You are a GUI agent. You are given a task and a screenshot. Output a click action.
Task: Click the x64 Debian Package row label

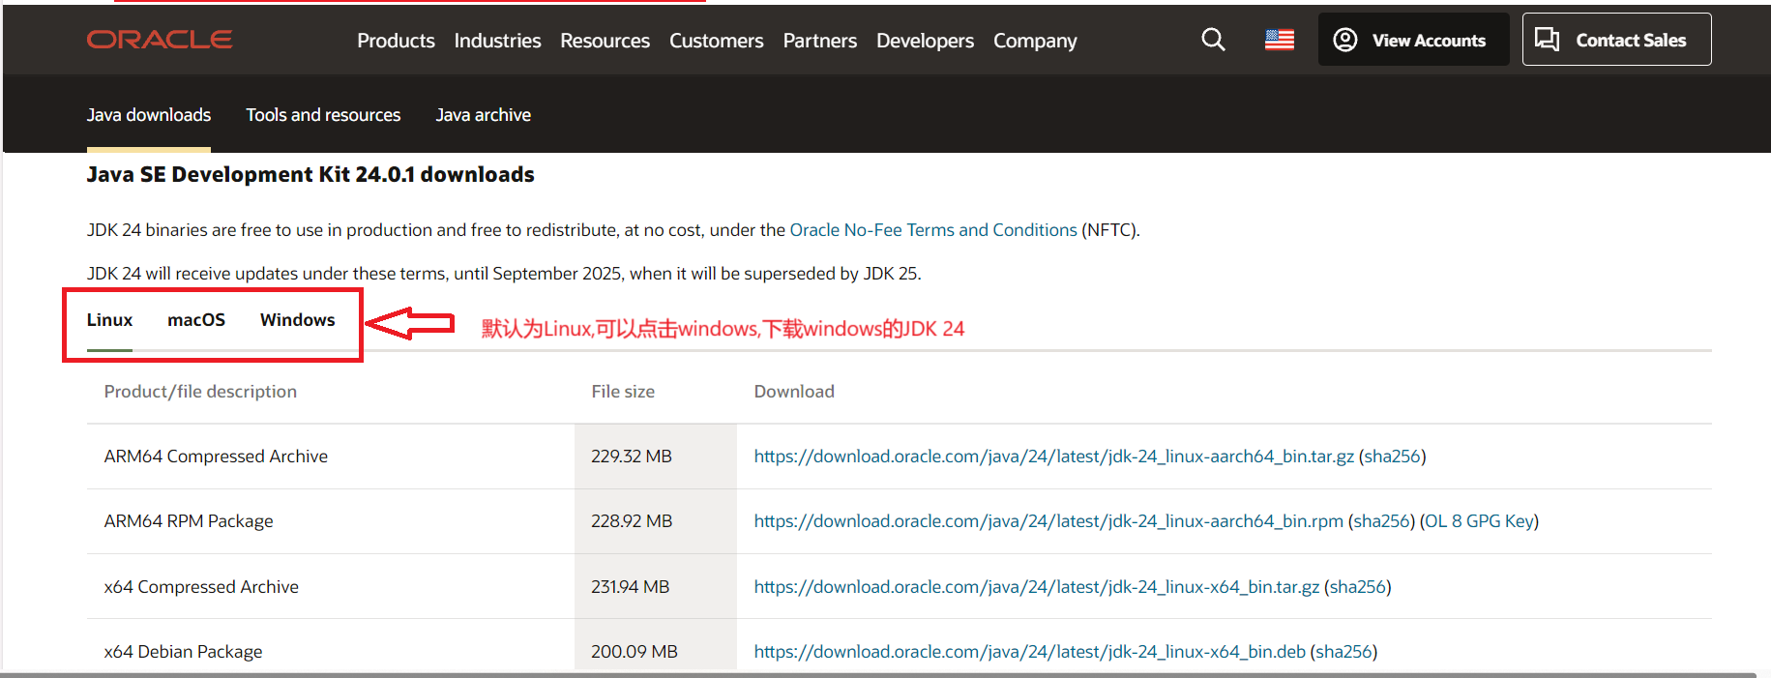tap(183, 652)
